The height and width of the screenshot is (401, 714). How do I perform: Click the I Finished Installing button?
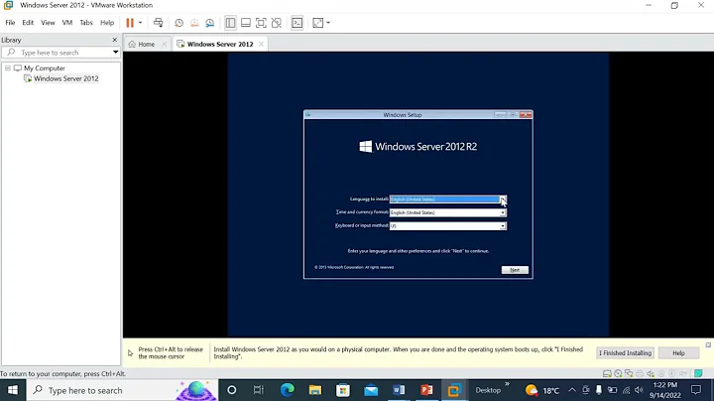coord(625,352)
